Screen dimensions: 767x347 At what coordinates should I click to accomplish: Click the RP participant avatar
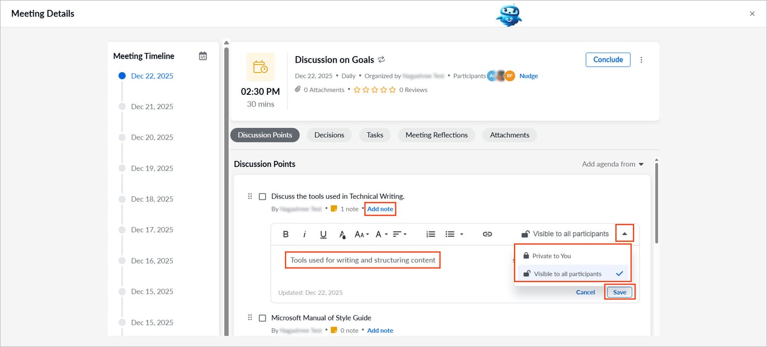pyautogui.click(x=509, y=75)
